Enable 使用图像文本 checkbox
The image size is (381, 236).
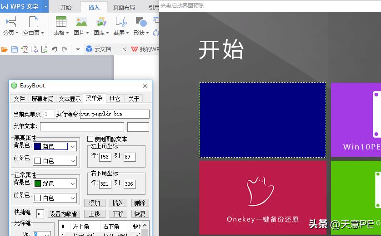pyautogui.click(x=90, y=139)
